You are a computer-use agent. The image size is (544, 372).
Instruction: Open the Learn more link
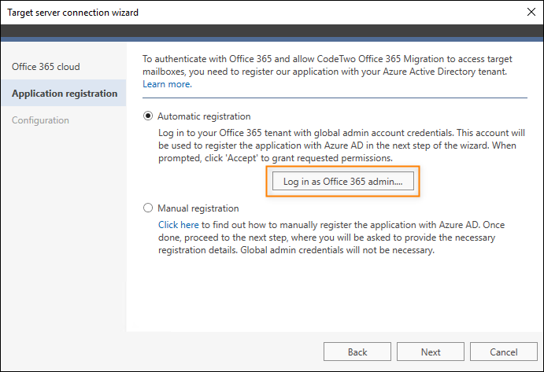click(x=167, y=84)
